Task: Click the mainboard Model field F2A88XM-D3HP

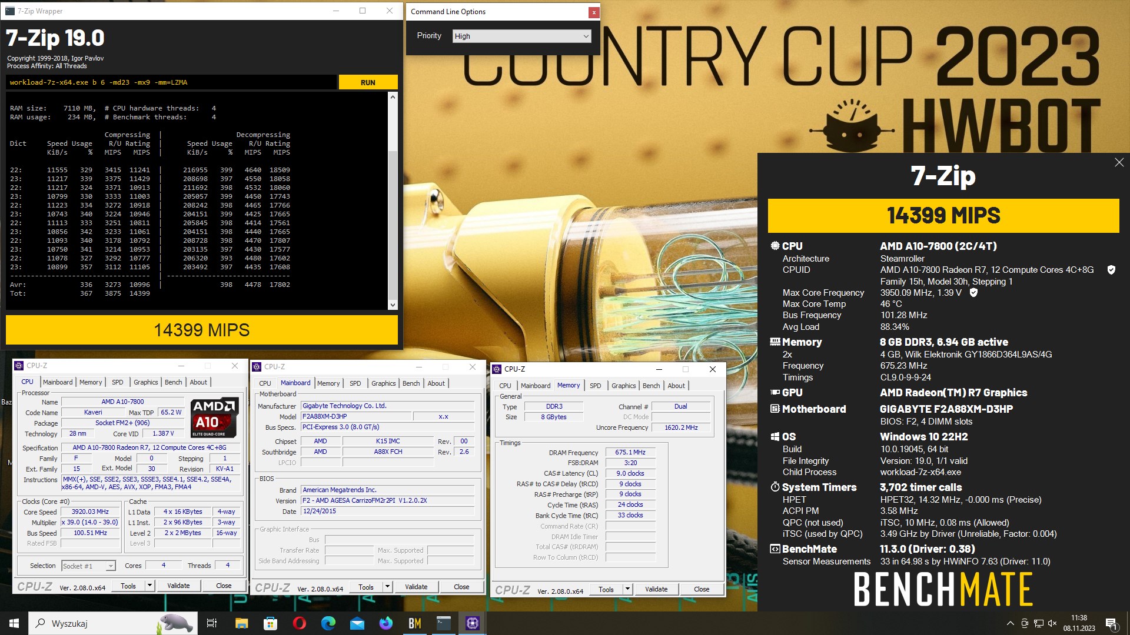Action: [355, 416]
